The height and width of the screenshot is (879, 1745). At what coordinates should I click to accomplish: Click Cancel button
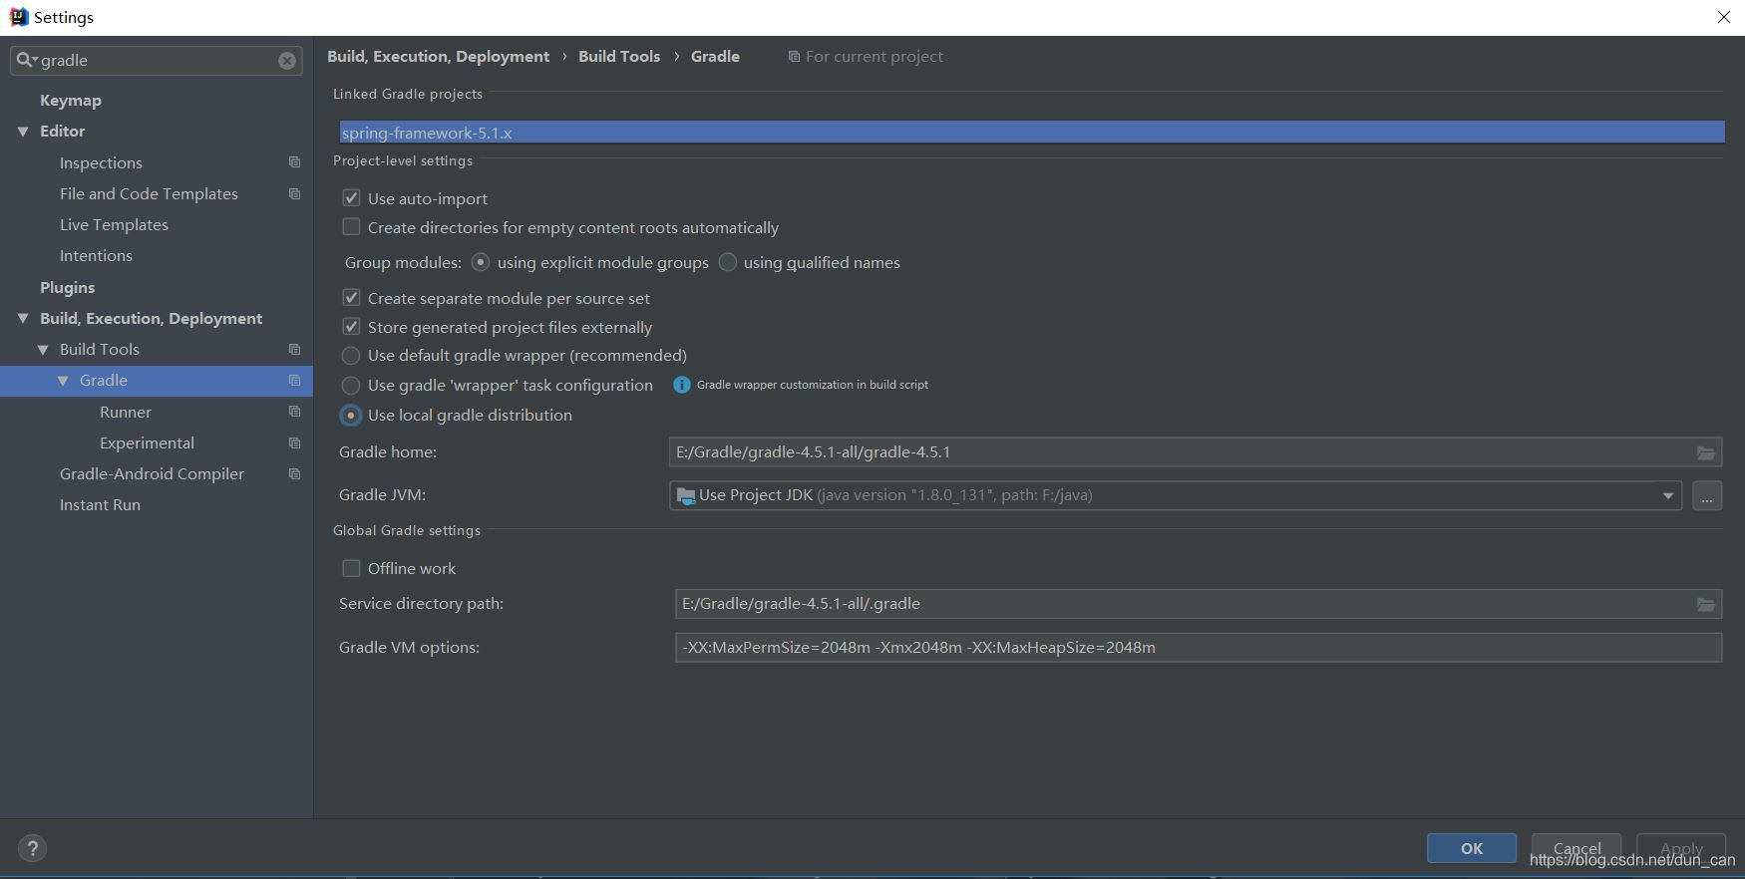point(1576,848)
